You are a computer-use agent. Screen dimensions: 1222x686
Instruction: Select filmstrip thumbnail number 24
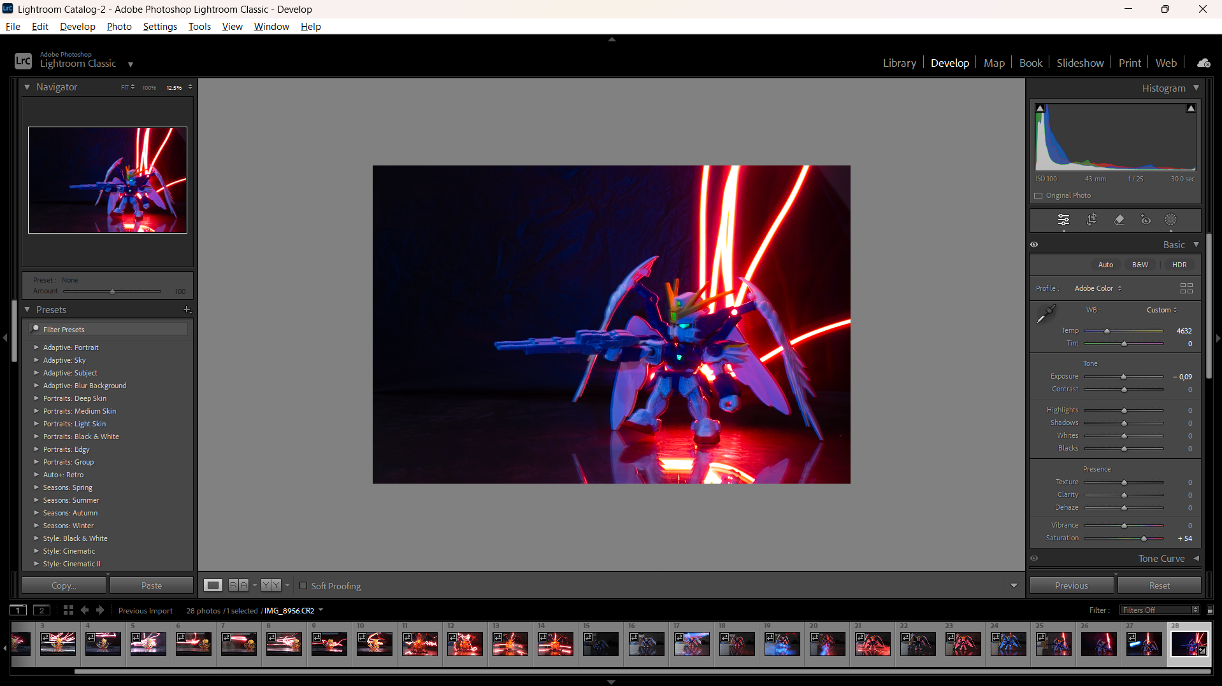(1008, 643)
